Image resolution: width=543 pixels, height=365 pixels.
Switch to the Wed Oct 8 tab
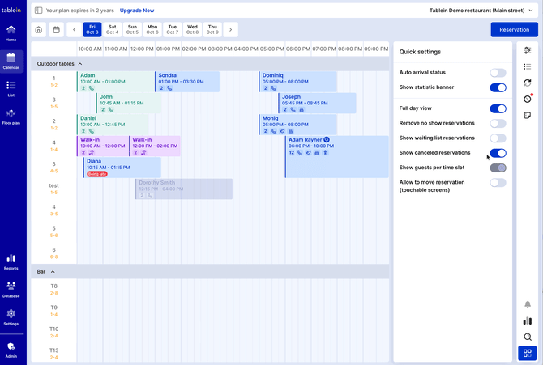(x=192, y=30)
